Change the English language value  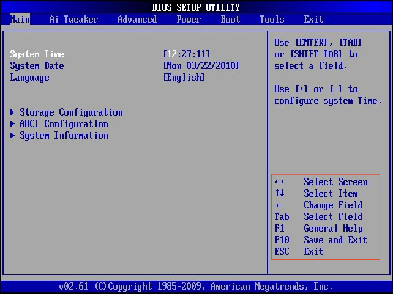pos(184,77)
